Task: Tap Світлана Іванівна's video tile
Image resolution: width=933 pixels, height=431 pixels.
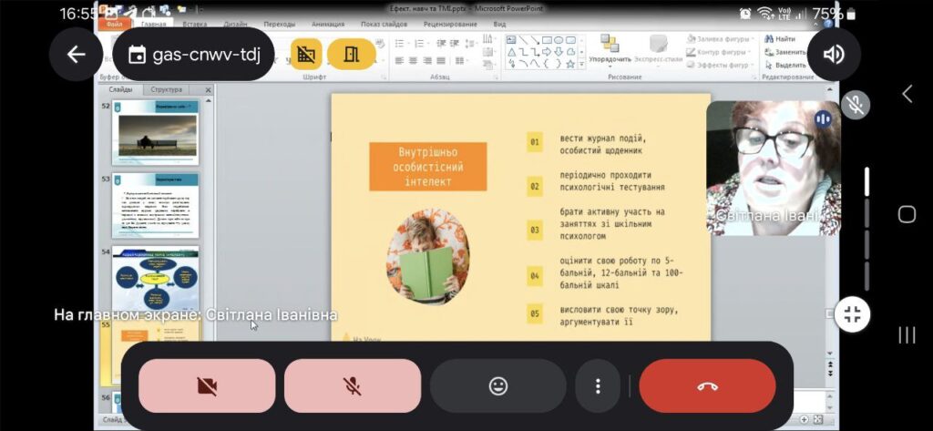Action: pyautogui.click(x=773, y=167)
